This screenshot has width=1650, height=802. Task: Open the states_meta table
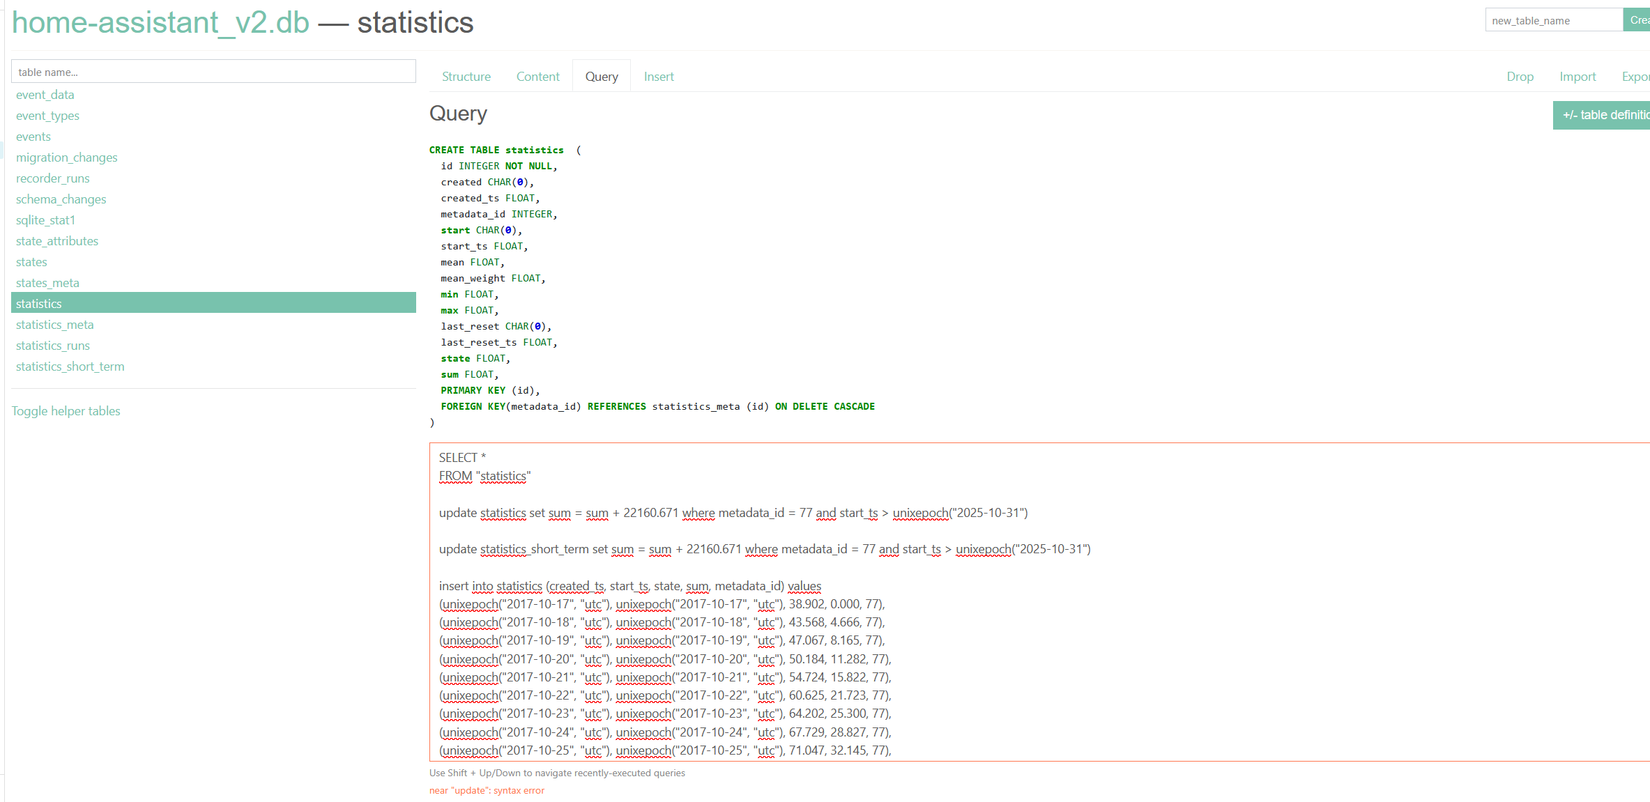point(47,283)
